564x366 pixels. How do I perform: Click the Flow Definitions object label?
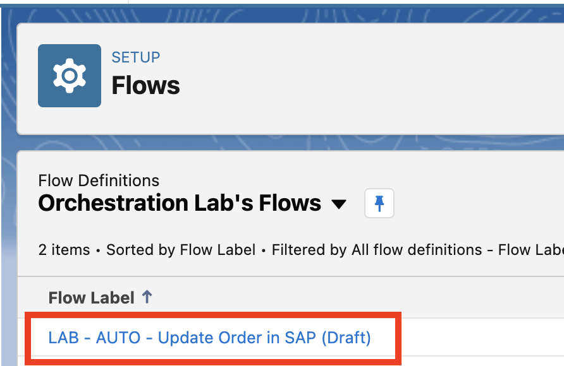pyautogui.click(x=99, y=180)
